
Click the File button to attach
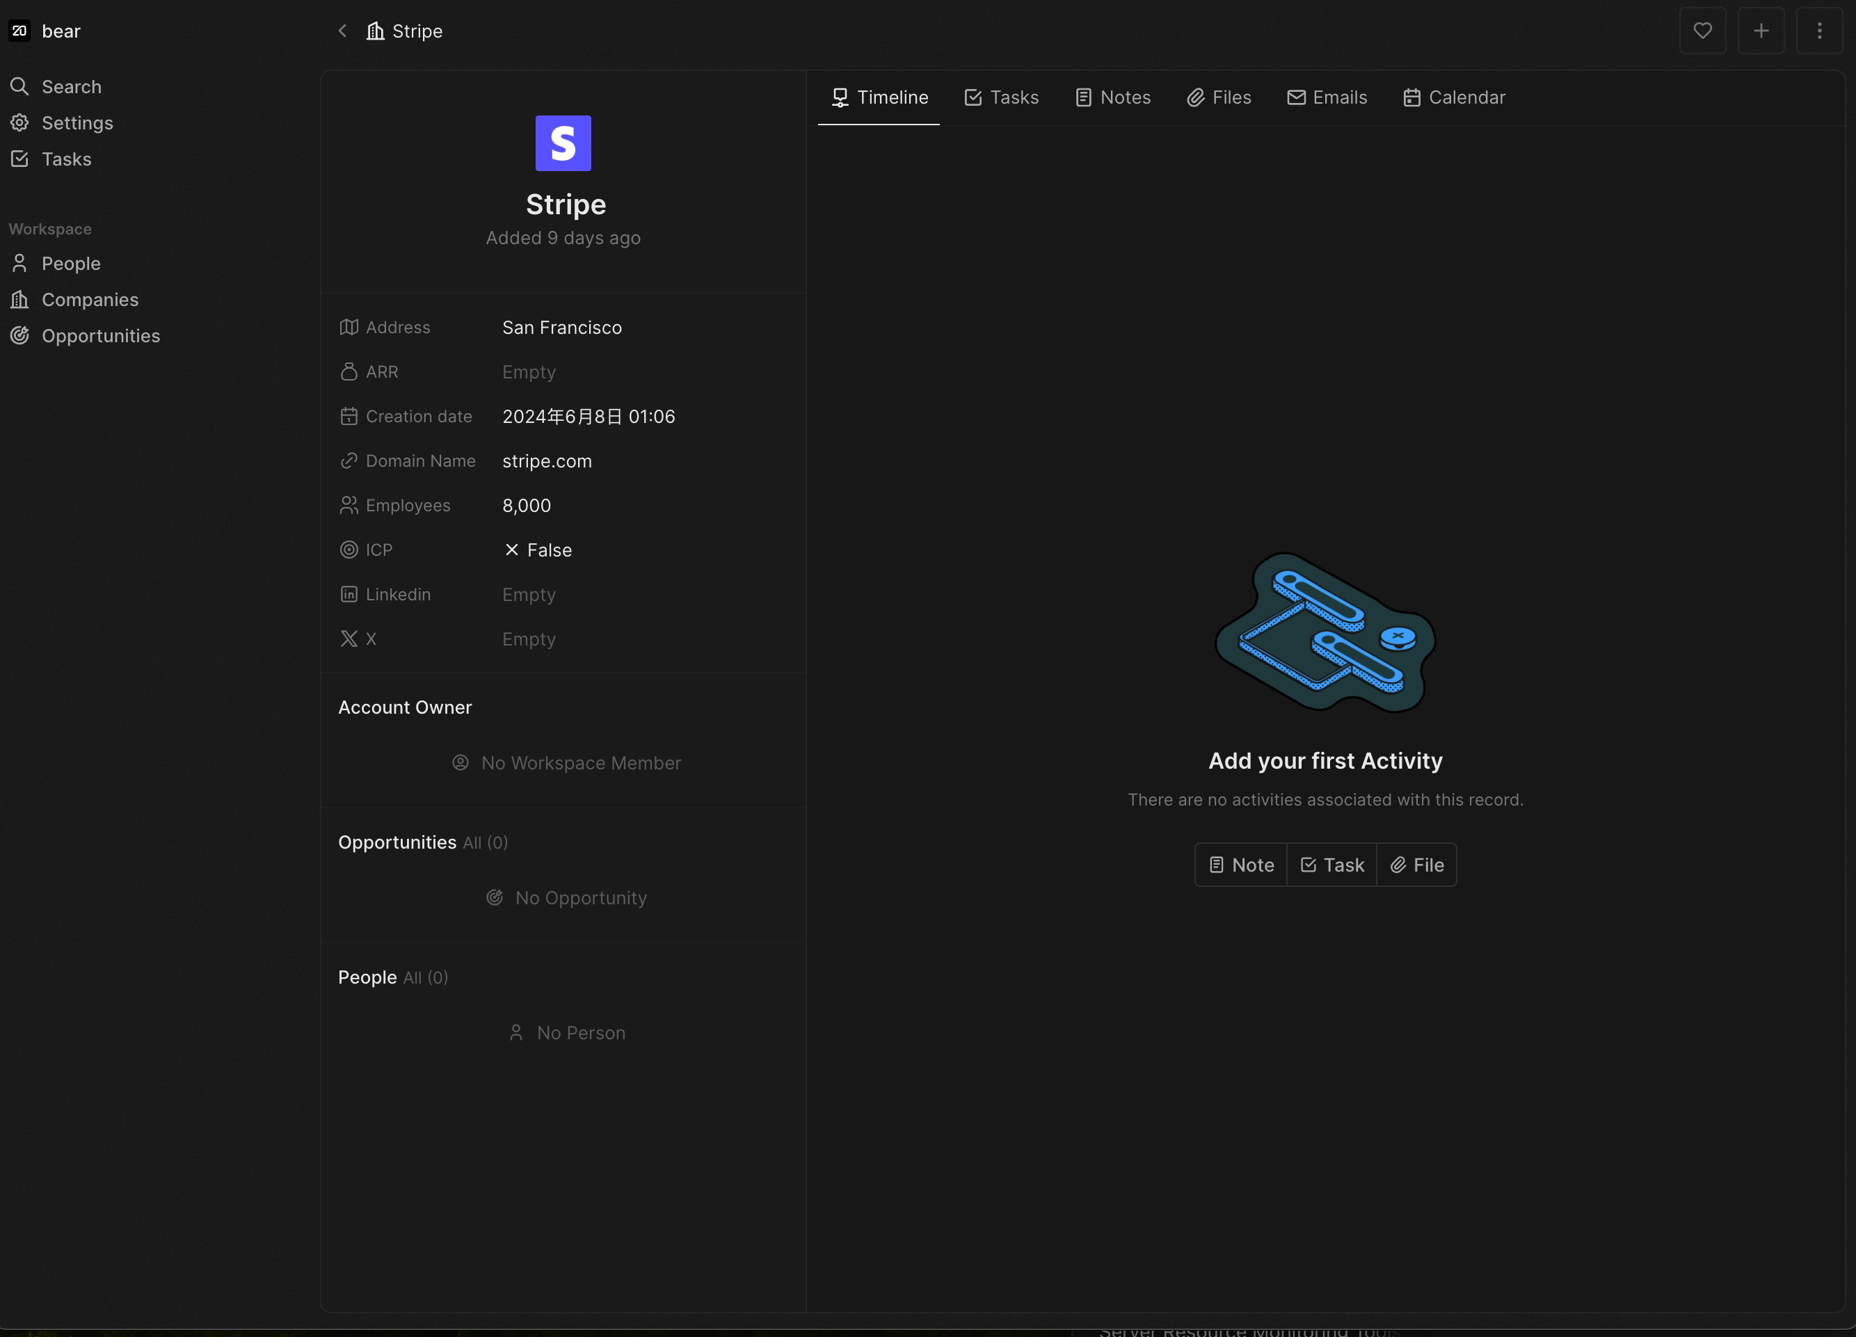[x=1416, y=865]
